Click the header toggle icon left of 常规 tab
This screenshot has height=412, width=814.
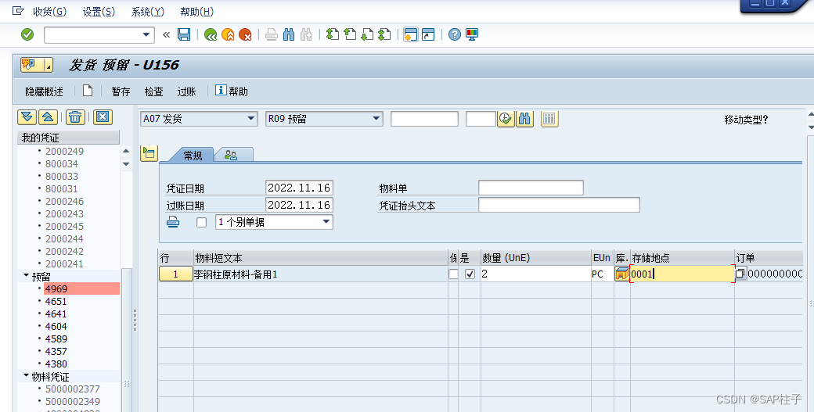click(x=149, y=153)
